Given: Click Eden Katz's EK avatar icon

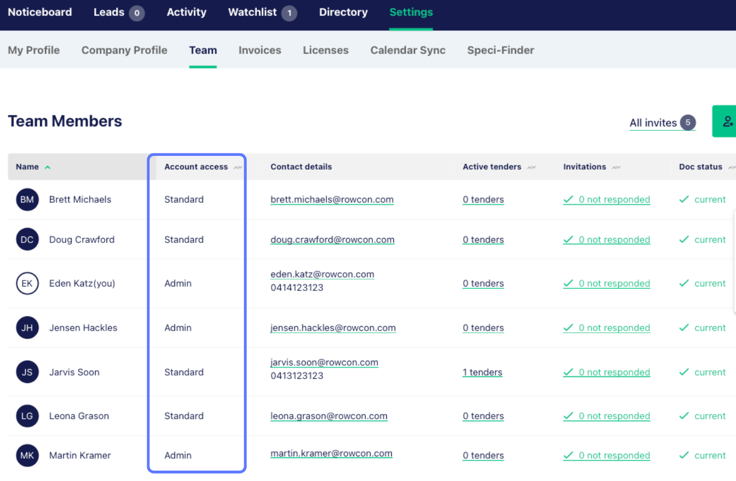Looking at the screenshot, I should point(27,284).
